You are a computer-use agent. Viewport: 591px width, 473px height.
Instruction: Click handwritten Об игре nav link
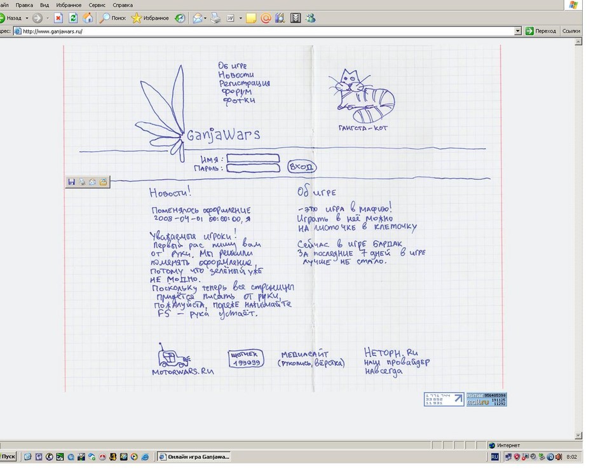click(233, 65)
